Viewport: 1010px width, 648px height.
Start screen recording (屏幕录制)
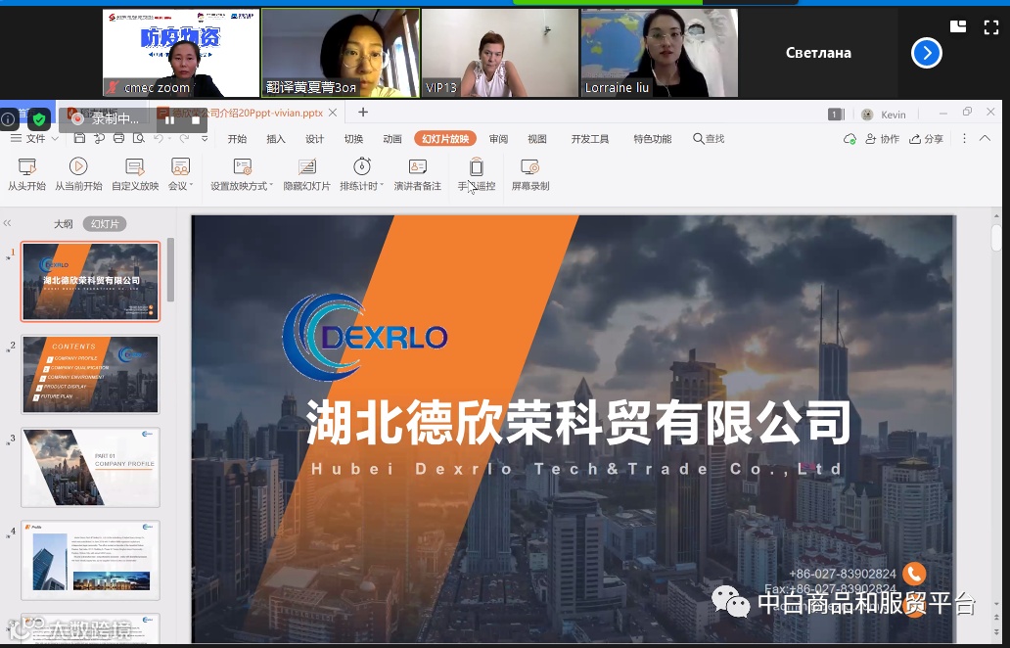click(x=530, y=174)
